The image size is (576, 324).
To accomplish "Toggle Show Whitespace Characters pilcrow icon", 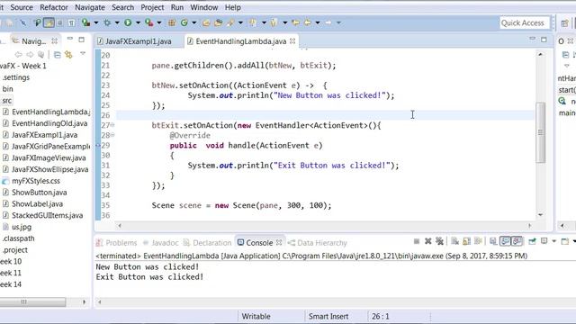I will (x=71, y=22).
